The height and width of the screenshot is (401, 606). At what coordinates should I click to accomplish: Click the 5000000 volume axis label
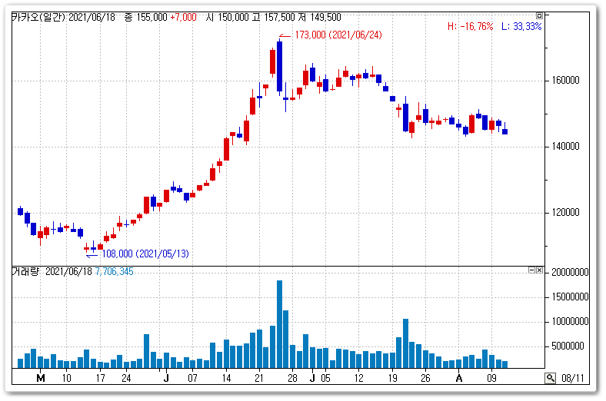point(568,346)
